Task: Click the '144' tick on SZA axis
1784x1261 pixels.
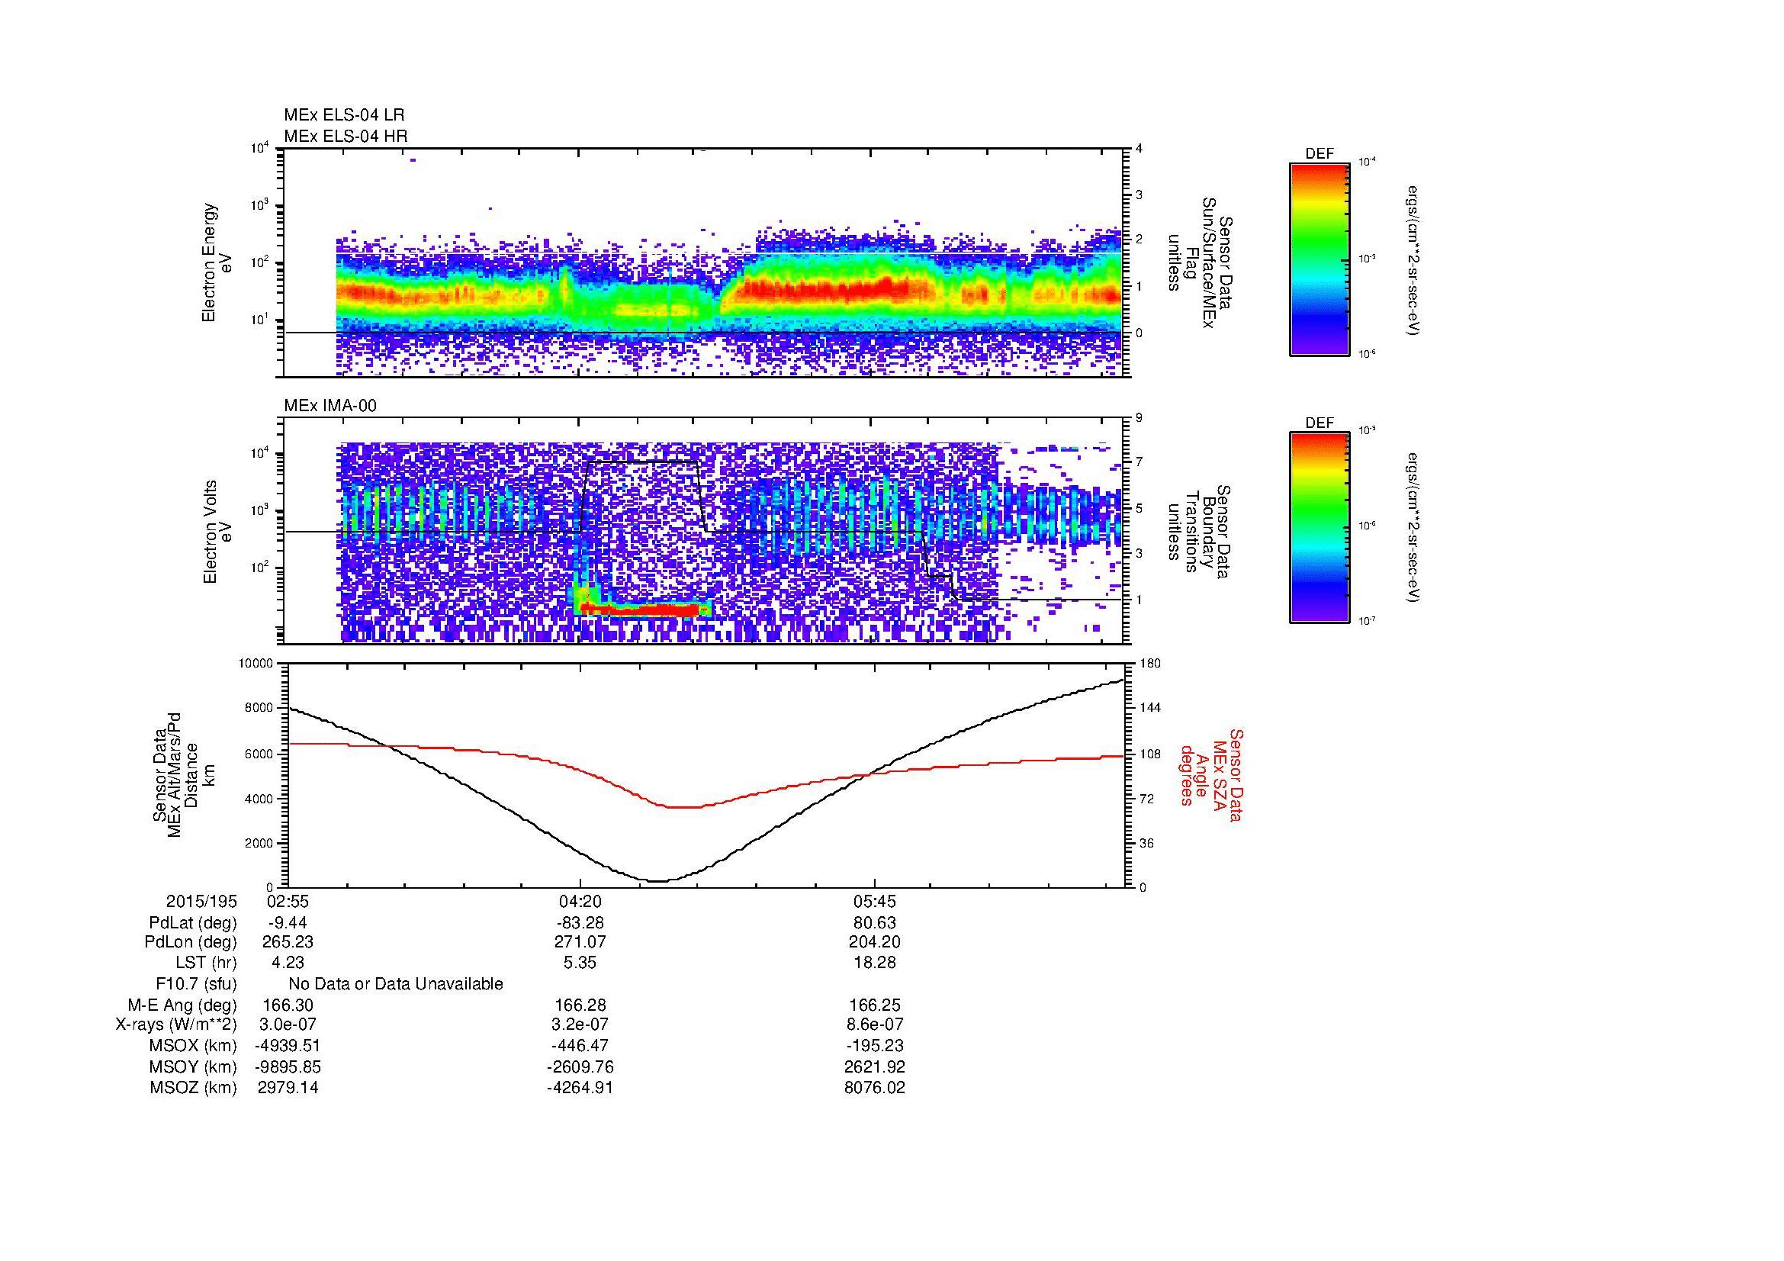Action: [x=1151, y=708]
